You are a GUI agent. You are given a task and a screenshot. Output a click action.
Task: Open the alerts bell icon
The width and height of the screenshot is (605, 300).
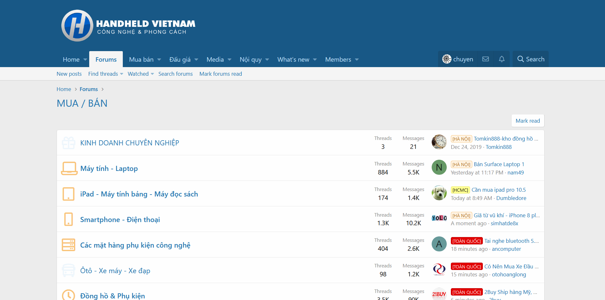[502, 59]
